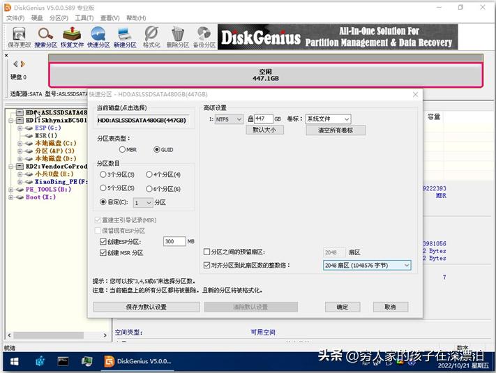
Task: Click the current disk selector HD0:ASLSSDSATA480GB
Action: 143,121
